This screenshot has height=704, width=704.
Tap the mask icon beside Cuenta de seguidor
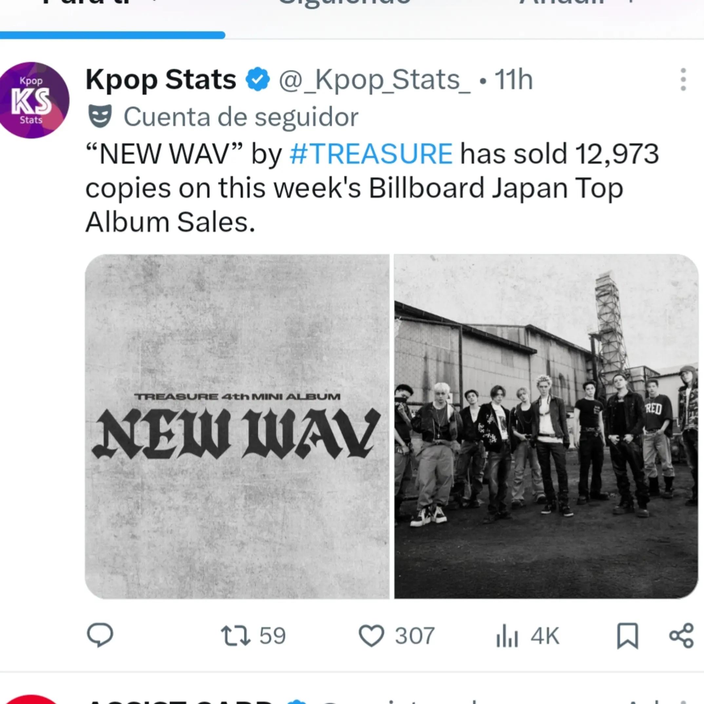tap(100, 116)
